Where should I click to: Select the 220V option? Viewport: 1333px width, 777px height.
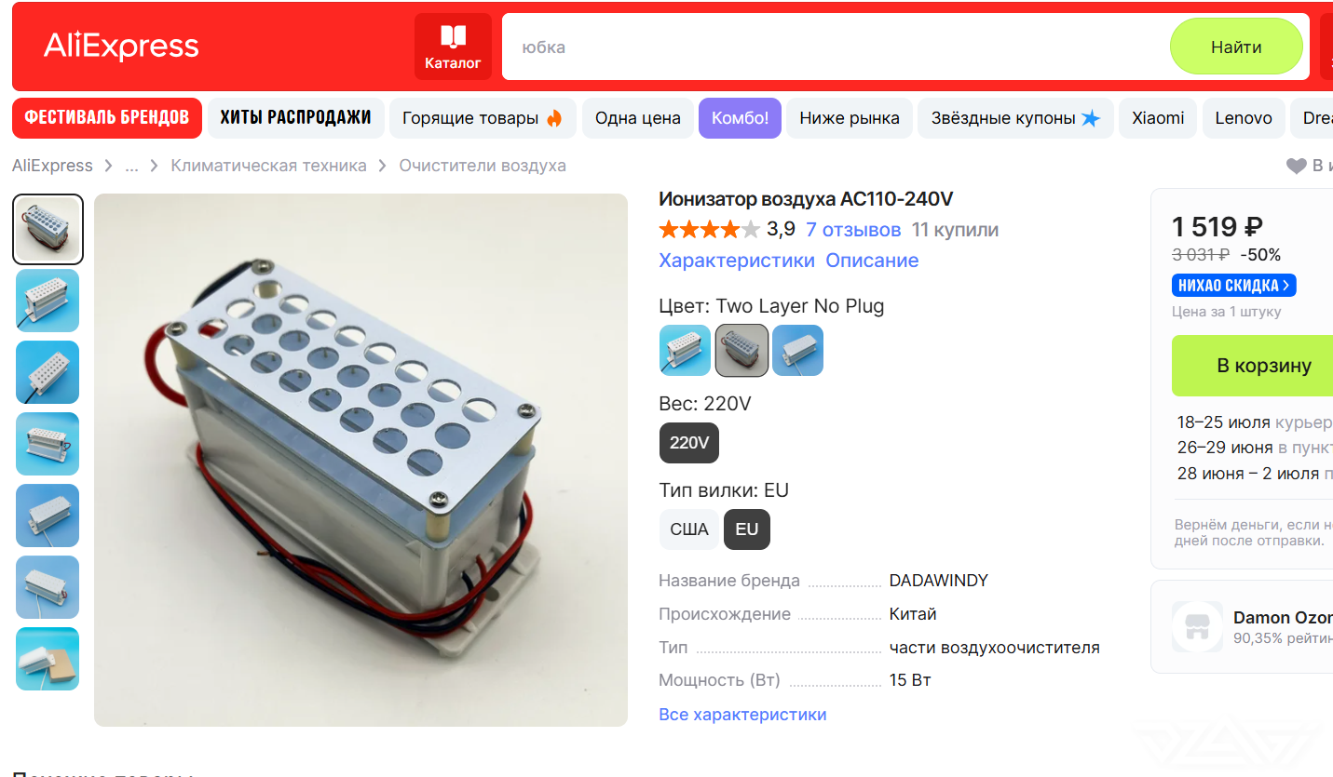tap(689, 443)
